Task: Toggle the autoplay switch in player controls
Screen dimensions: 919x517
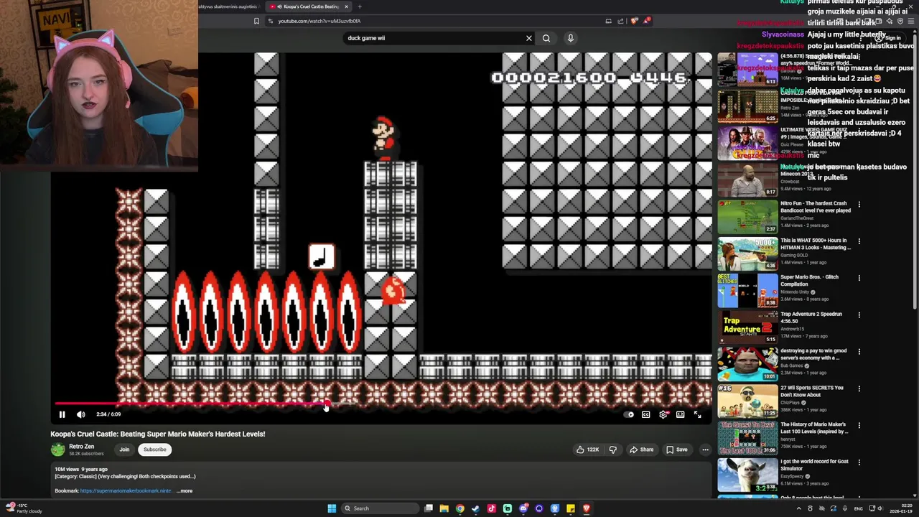Action: tap(629, 414)
